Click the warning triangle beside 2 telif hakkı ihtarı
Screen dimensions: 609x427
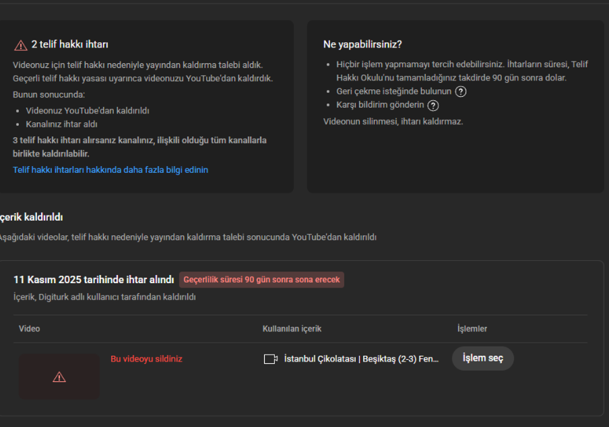(x=21, y=45)
